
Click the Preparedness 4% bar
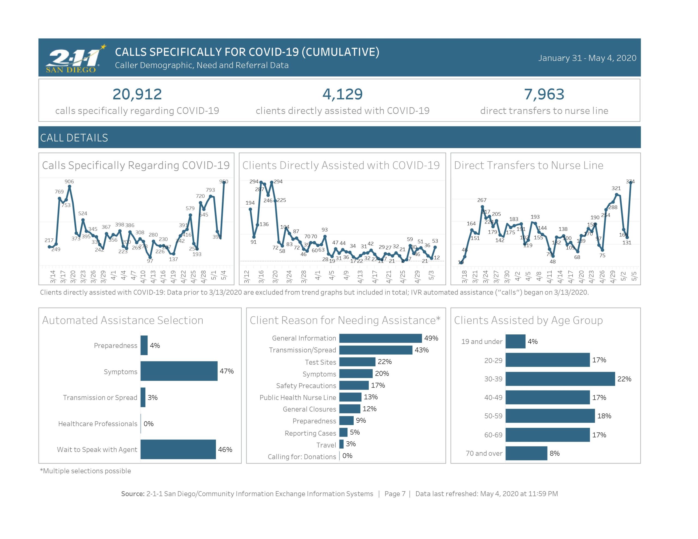[x=144, y=345]
